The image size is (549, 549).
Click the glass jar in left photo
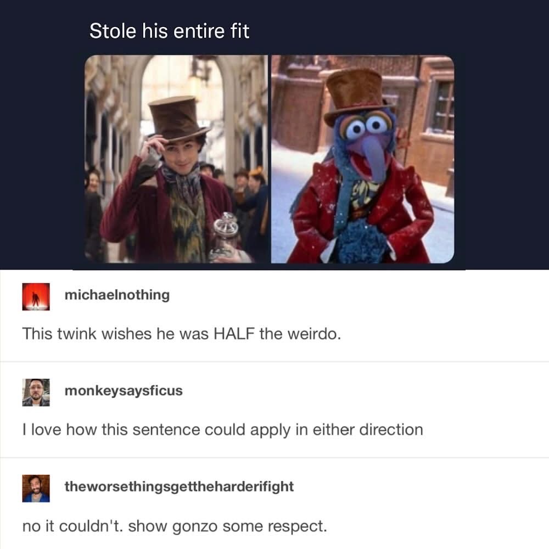click(x=225, y=237)
